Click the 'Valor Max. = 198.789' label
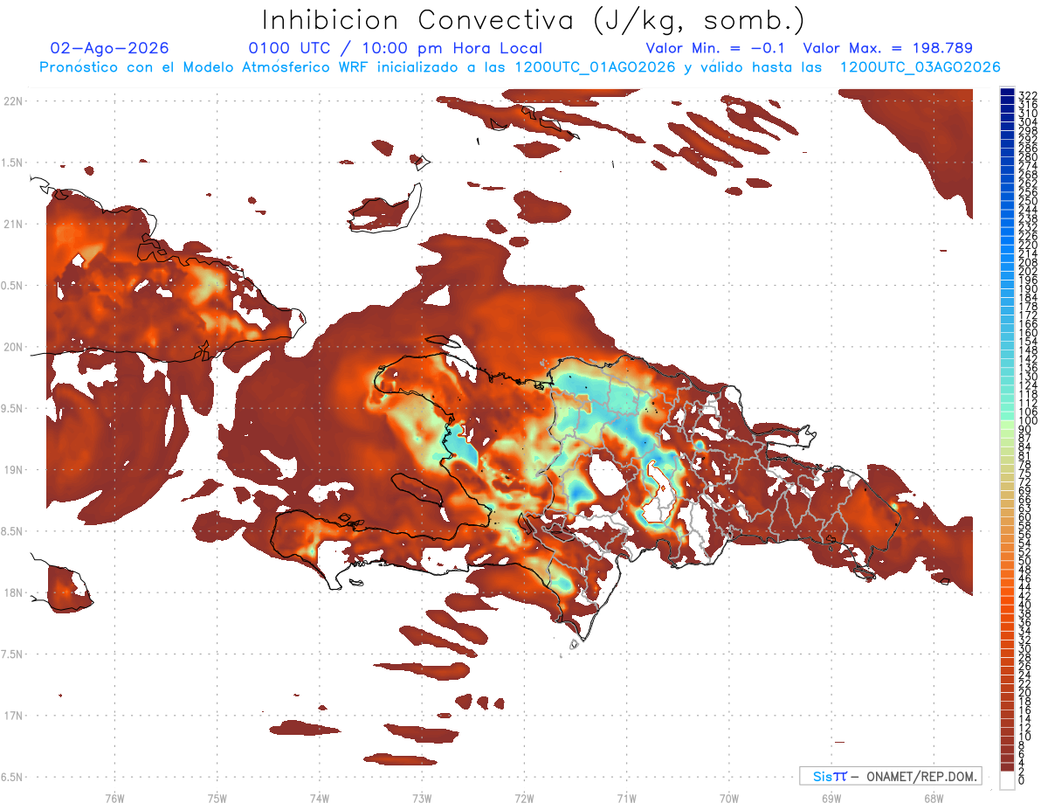 pos(887,48)
